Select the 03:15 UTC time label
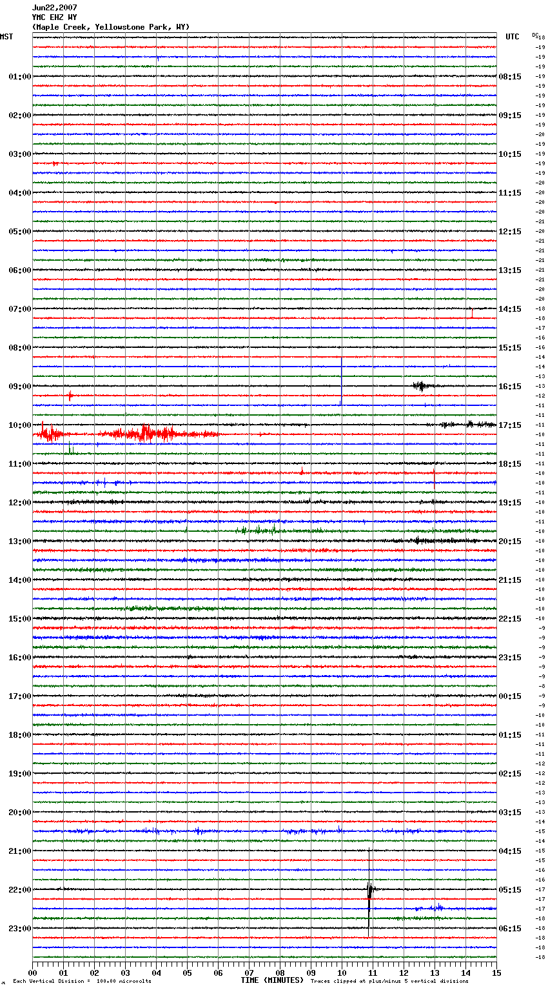Image resolution: width=548 pixels, height=990 pixels. [x=510, y=813]
